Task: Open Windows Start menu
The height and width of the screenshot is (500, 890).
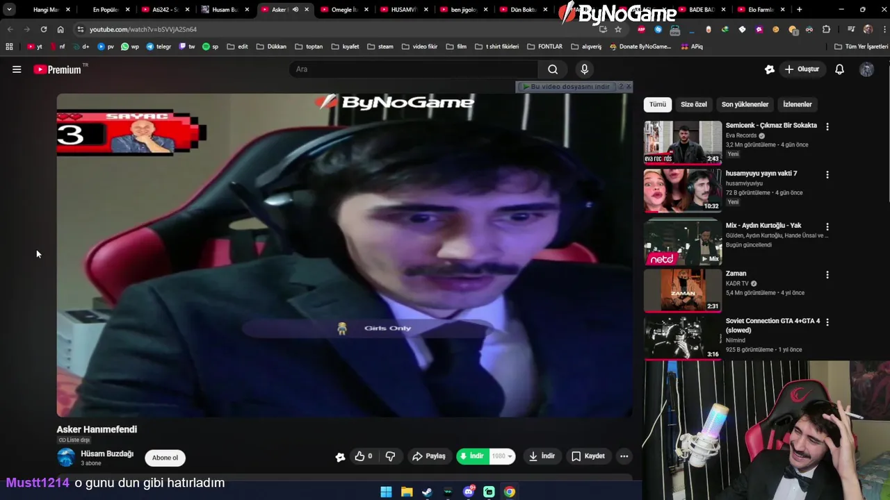Action: pos(386,492)
